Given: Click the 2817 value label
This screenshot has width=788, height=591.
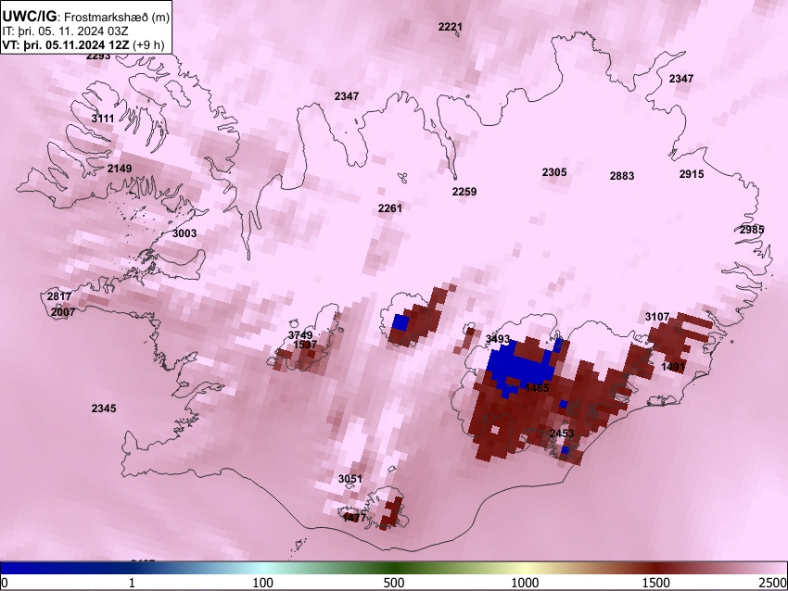Looking at the screenshot, I should (59, 296).
